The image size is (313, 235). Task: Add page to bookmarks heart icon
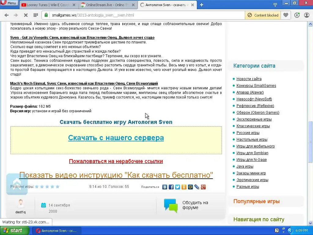286,15
